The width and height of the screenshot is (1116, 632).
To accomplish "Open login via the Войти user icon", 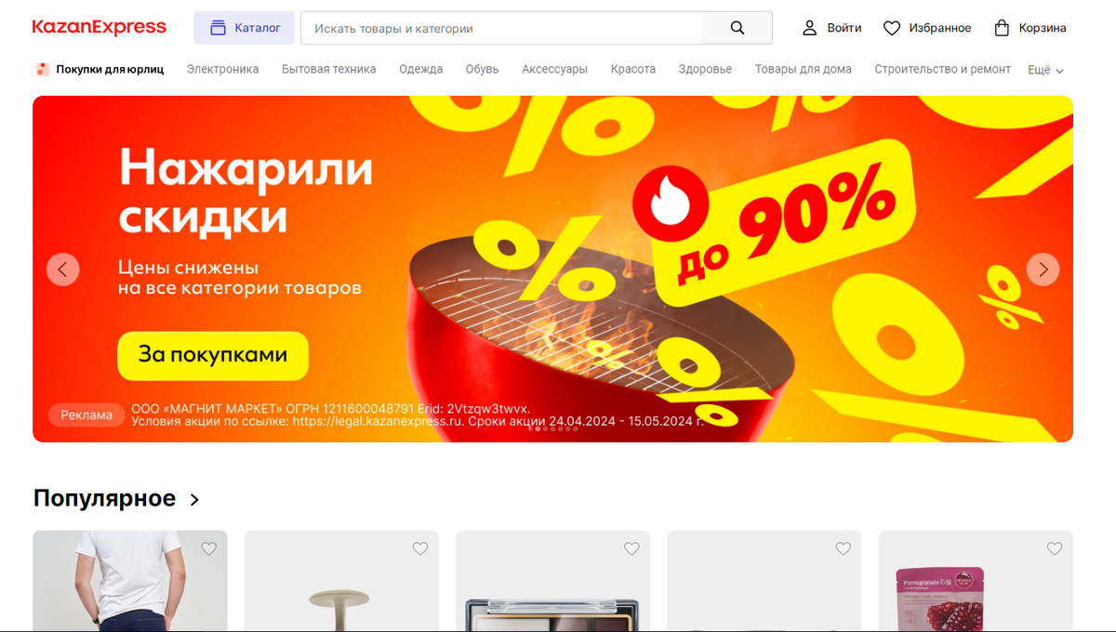I will click(809, 28).
